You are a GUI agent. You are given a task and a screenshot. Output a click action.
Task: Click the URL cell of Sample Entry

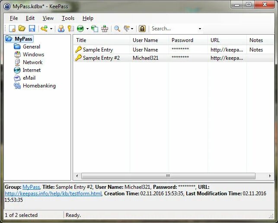227,50
